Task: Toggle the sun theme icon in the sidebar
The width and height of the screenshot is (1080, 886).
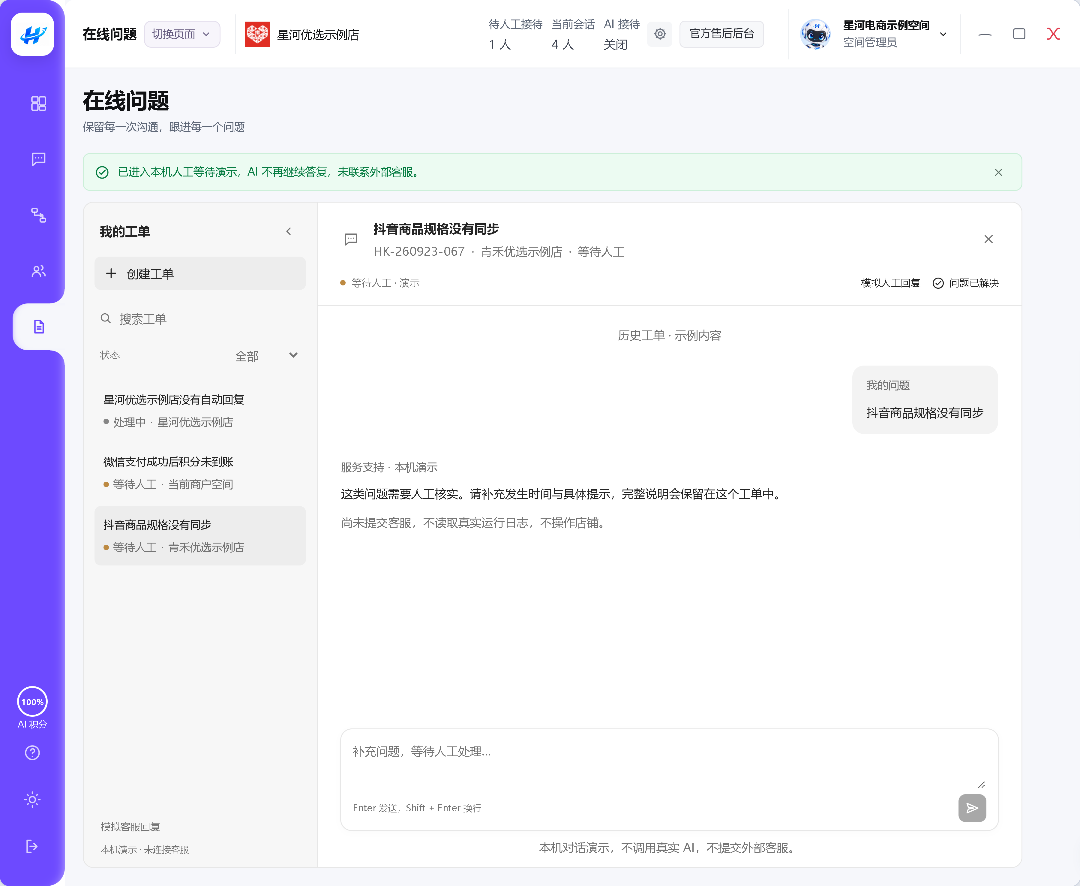Action: [x=32, y=800]
